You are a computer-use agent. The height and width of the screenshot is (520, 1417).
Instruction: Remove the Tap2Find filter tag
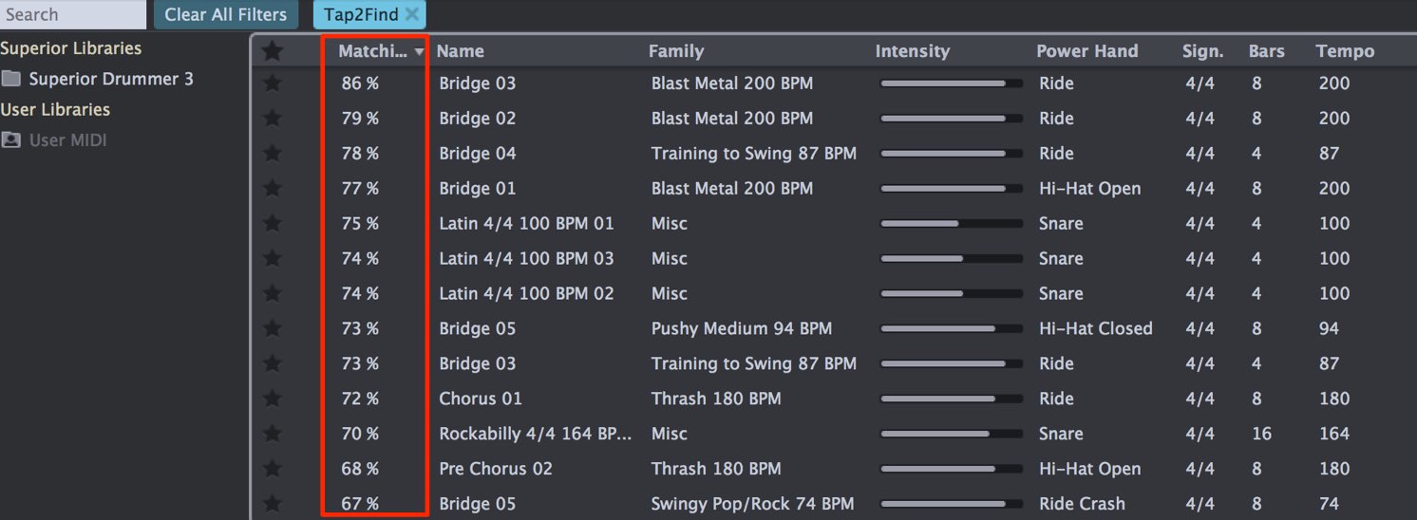point(411,14)
